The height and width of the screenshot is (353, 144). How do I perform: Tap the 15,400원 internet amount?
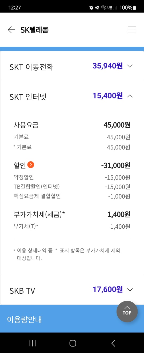point(108,95)
